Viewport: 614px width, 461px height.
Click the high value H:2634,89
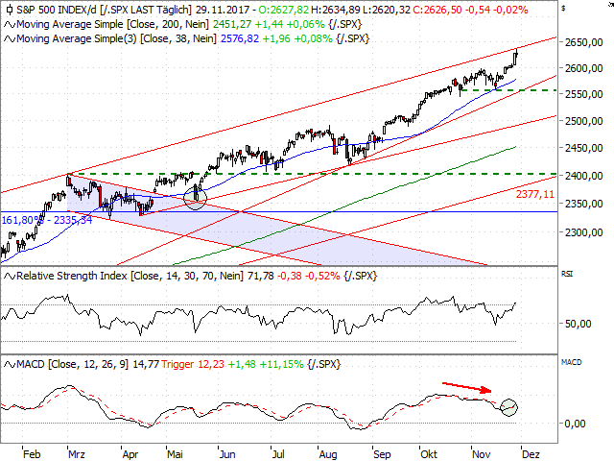coord(336,10)
